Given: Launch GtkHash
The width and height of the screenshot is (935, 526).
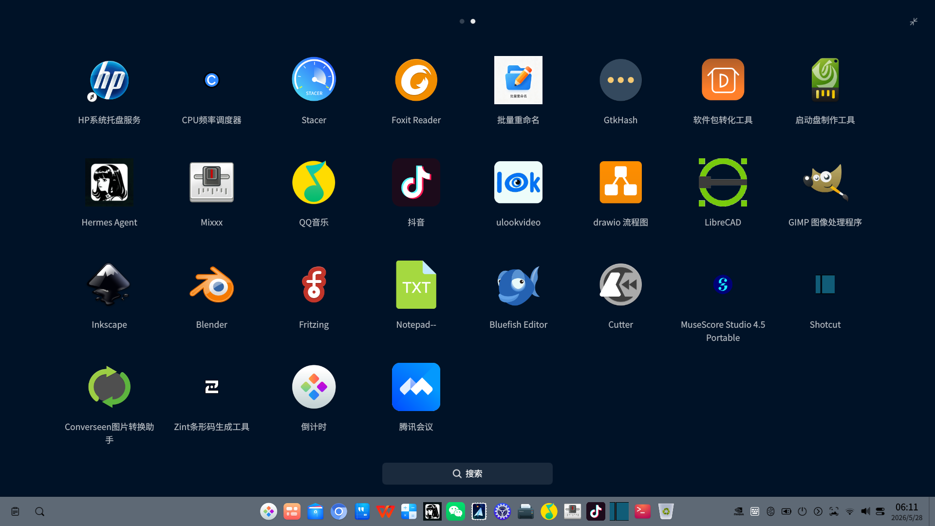Looking at the screenshot, I should pyautogui.click(x=620, y=80).
